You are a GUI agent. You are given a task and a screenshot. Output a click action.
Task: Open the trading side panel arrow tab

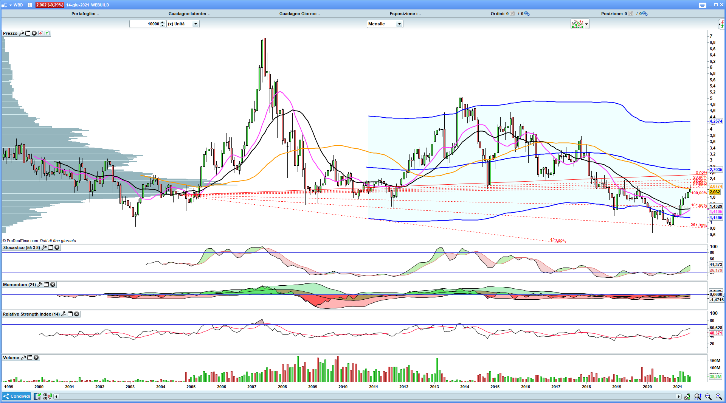(721, 24)
